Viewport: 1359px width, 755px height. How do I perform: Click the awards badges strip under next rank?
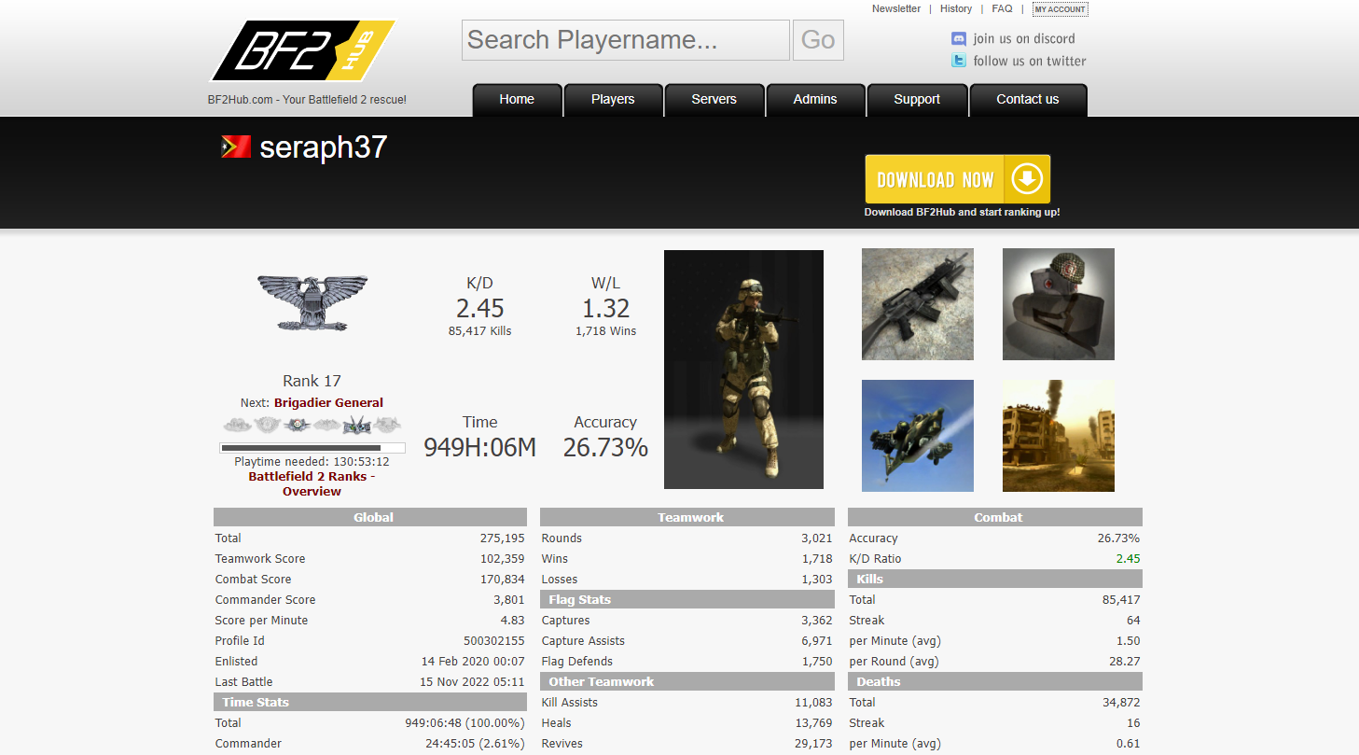tap(312, 425)
